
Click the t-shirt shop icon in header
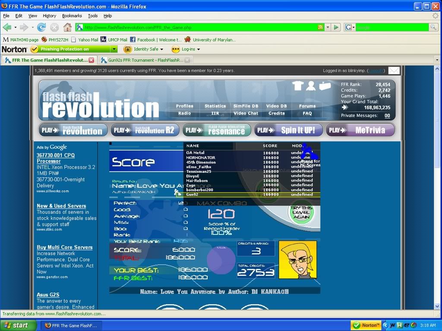click(x=298, y=86)
